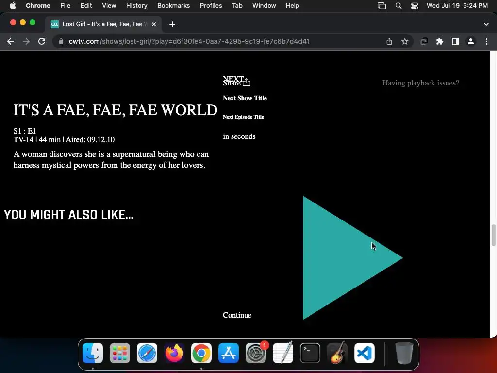Click the 'Next Show Title' text

pyautogui.click(x=245, y=98)
